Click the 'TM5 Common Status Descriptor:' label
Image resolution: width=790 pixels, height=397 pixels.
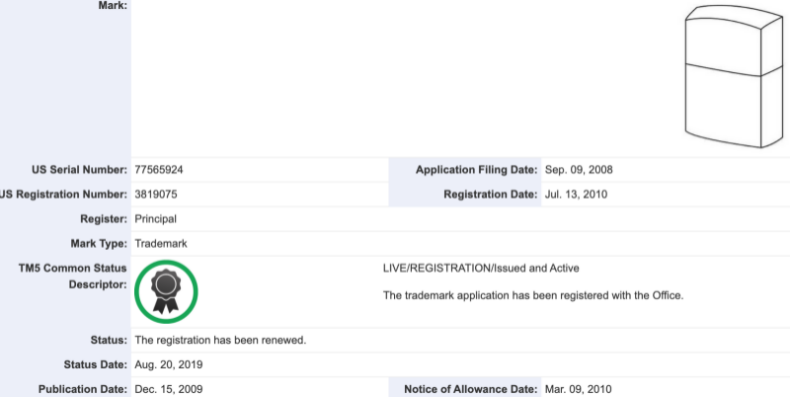click(x=72, y=277)
